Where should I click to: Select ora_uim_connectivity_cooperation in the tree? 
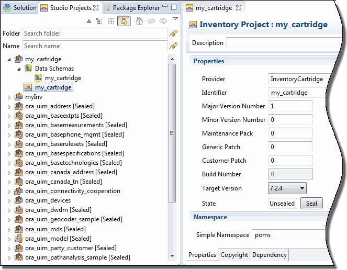click(72, 191)
